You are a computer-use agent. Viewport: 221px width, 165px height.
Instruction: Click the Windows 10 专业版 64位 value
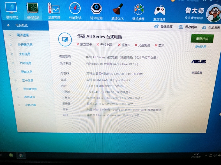[112, 64]
